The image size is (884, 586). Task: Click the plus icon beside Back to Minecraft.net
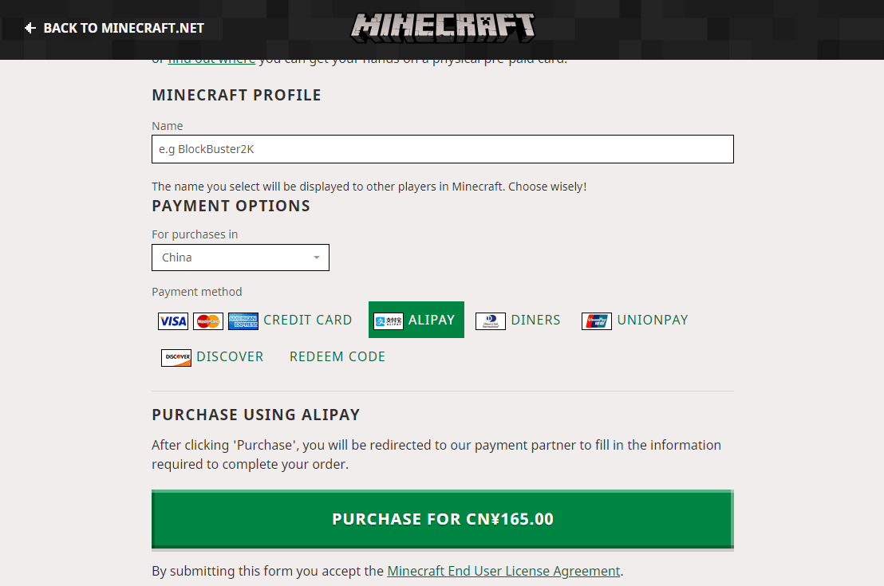pyautogui.click(x=30, y=28)
